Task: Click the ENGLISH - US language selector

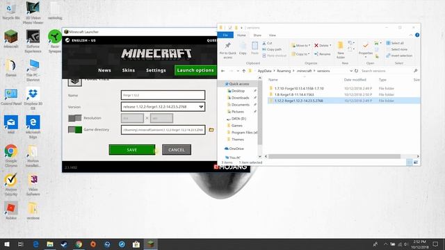Action: click(x=81, y=40)
